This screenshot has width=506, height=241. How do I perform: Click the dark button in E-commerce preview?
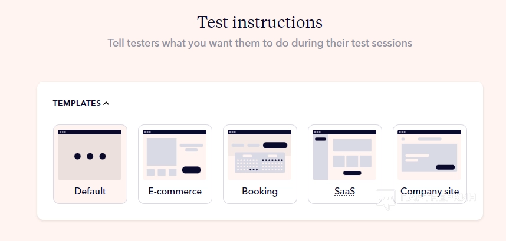(x=191, y=170)
